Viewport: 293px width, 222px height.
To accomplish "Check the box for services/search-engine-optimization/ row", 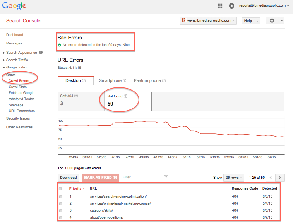I will point(60,196).
